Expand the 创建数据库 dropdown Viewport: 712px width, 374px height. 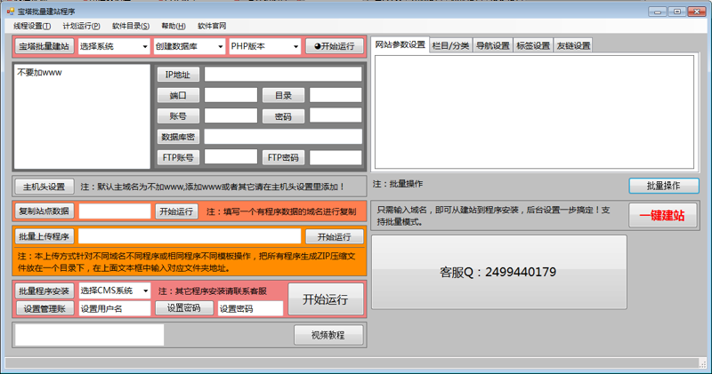[189, 46]
